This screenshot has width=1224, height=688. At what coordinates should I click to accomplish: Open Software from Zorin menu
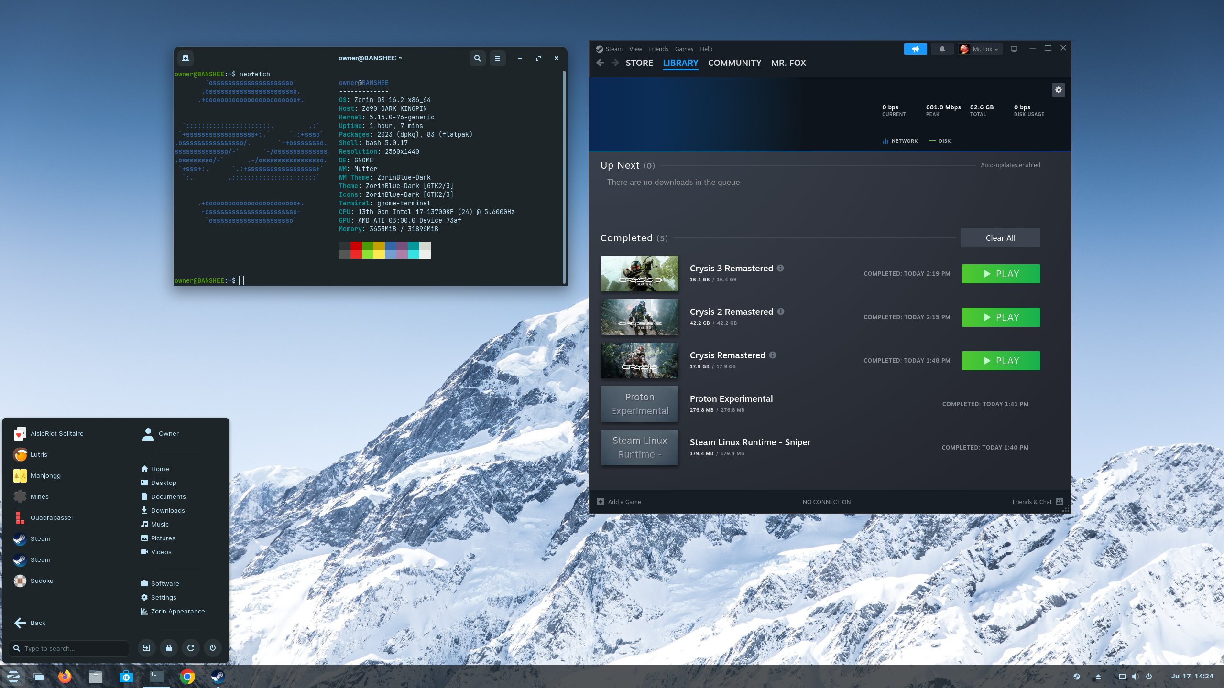(x=160, y=583)
